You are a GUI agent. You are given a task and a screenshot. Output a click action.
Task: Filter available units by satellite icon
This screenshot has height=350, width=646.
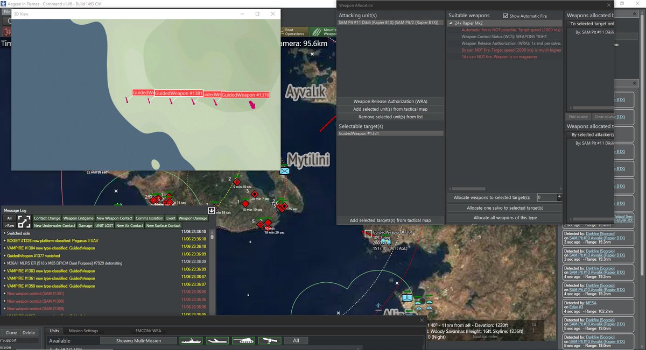(270, 340)
